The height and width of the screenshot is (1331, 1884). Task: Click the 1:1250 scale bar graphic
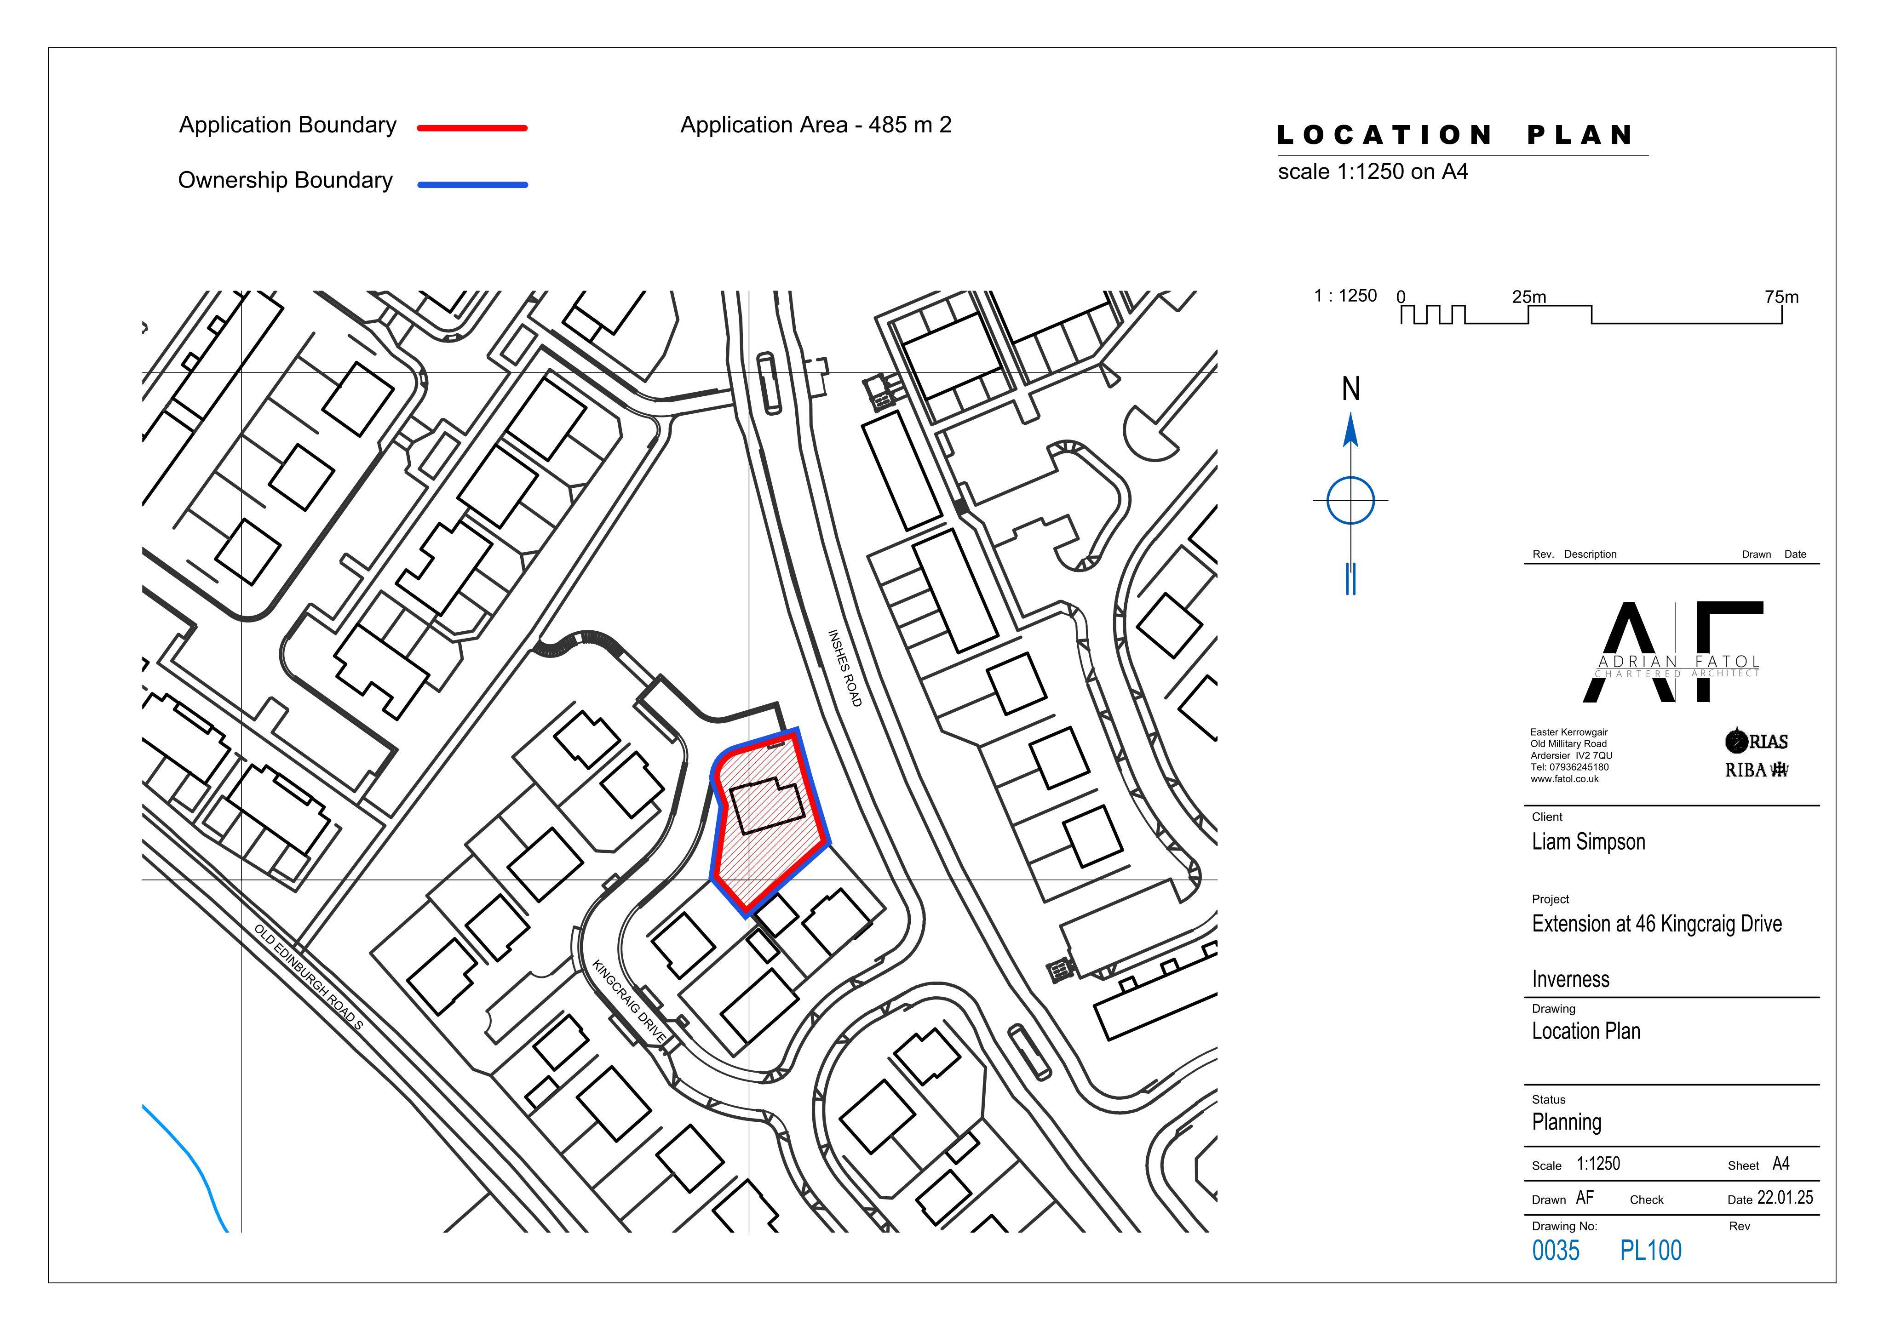[x=1591, y=314]
